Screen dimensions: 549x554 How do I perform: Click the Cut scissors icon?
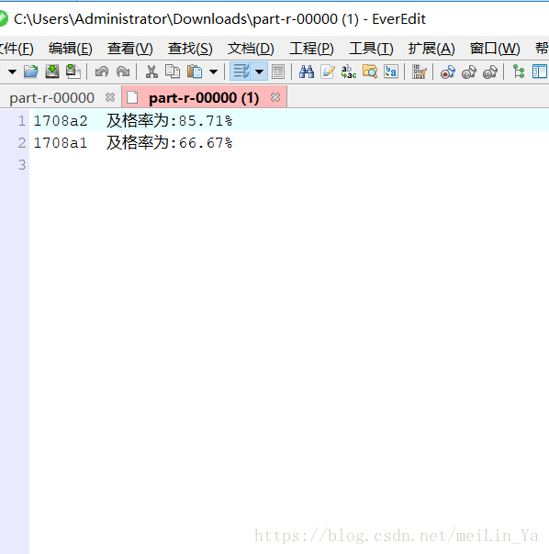coord(151,72)
